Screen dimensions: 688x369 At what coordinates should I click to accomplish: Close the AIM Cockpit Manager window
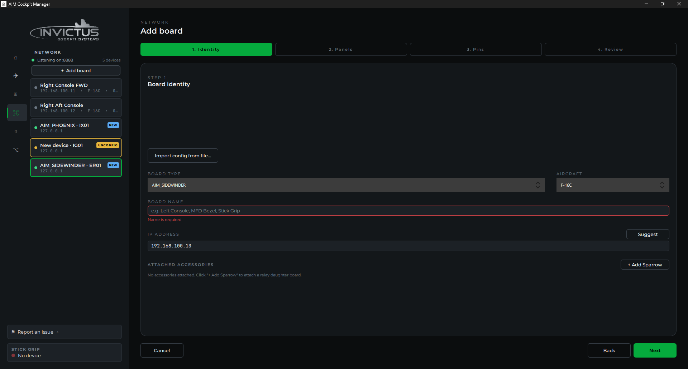(679, 4)
